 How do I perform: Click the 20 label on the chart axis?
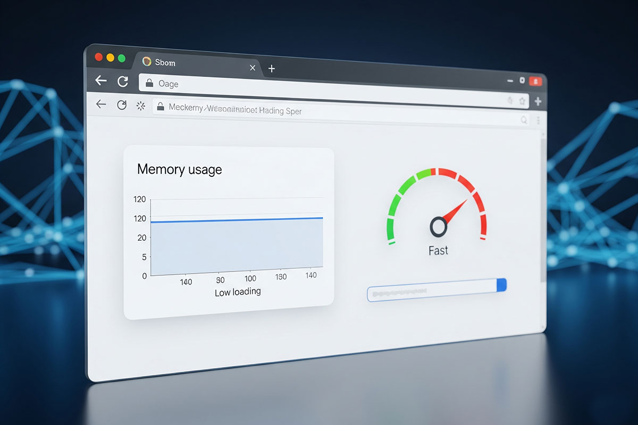point(141,237)
